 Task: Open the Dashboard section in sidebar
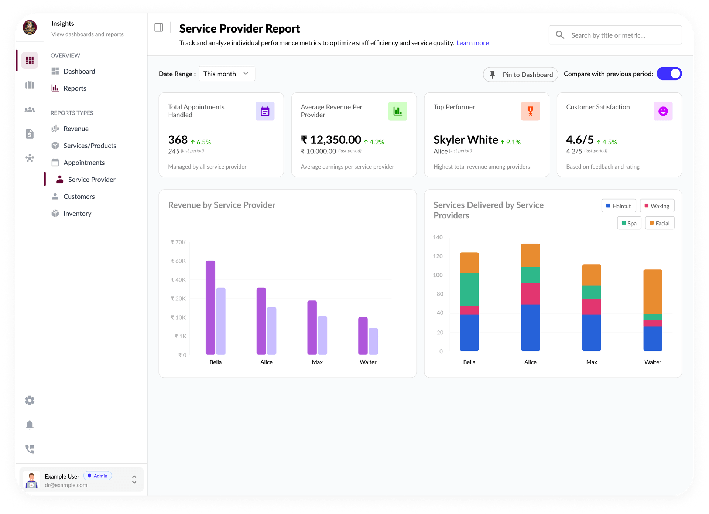coord(79,71)
